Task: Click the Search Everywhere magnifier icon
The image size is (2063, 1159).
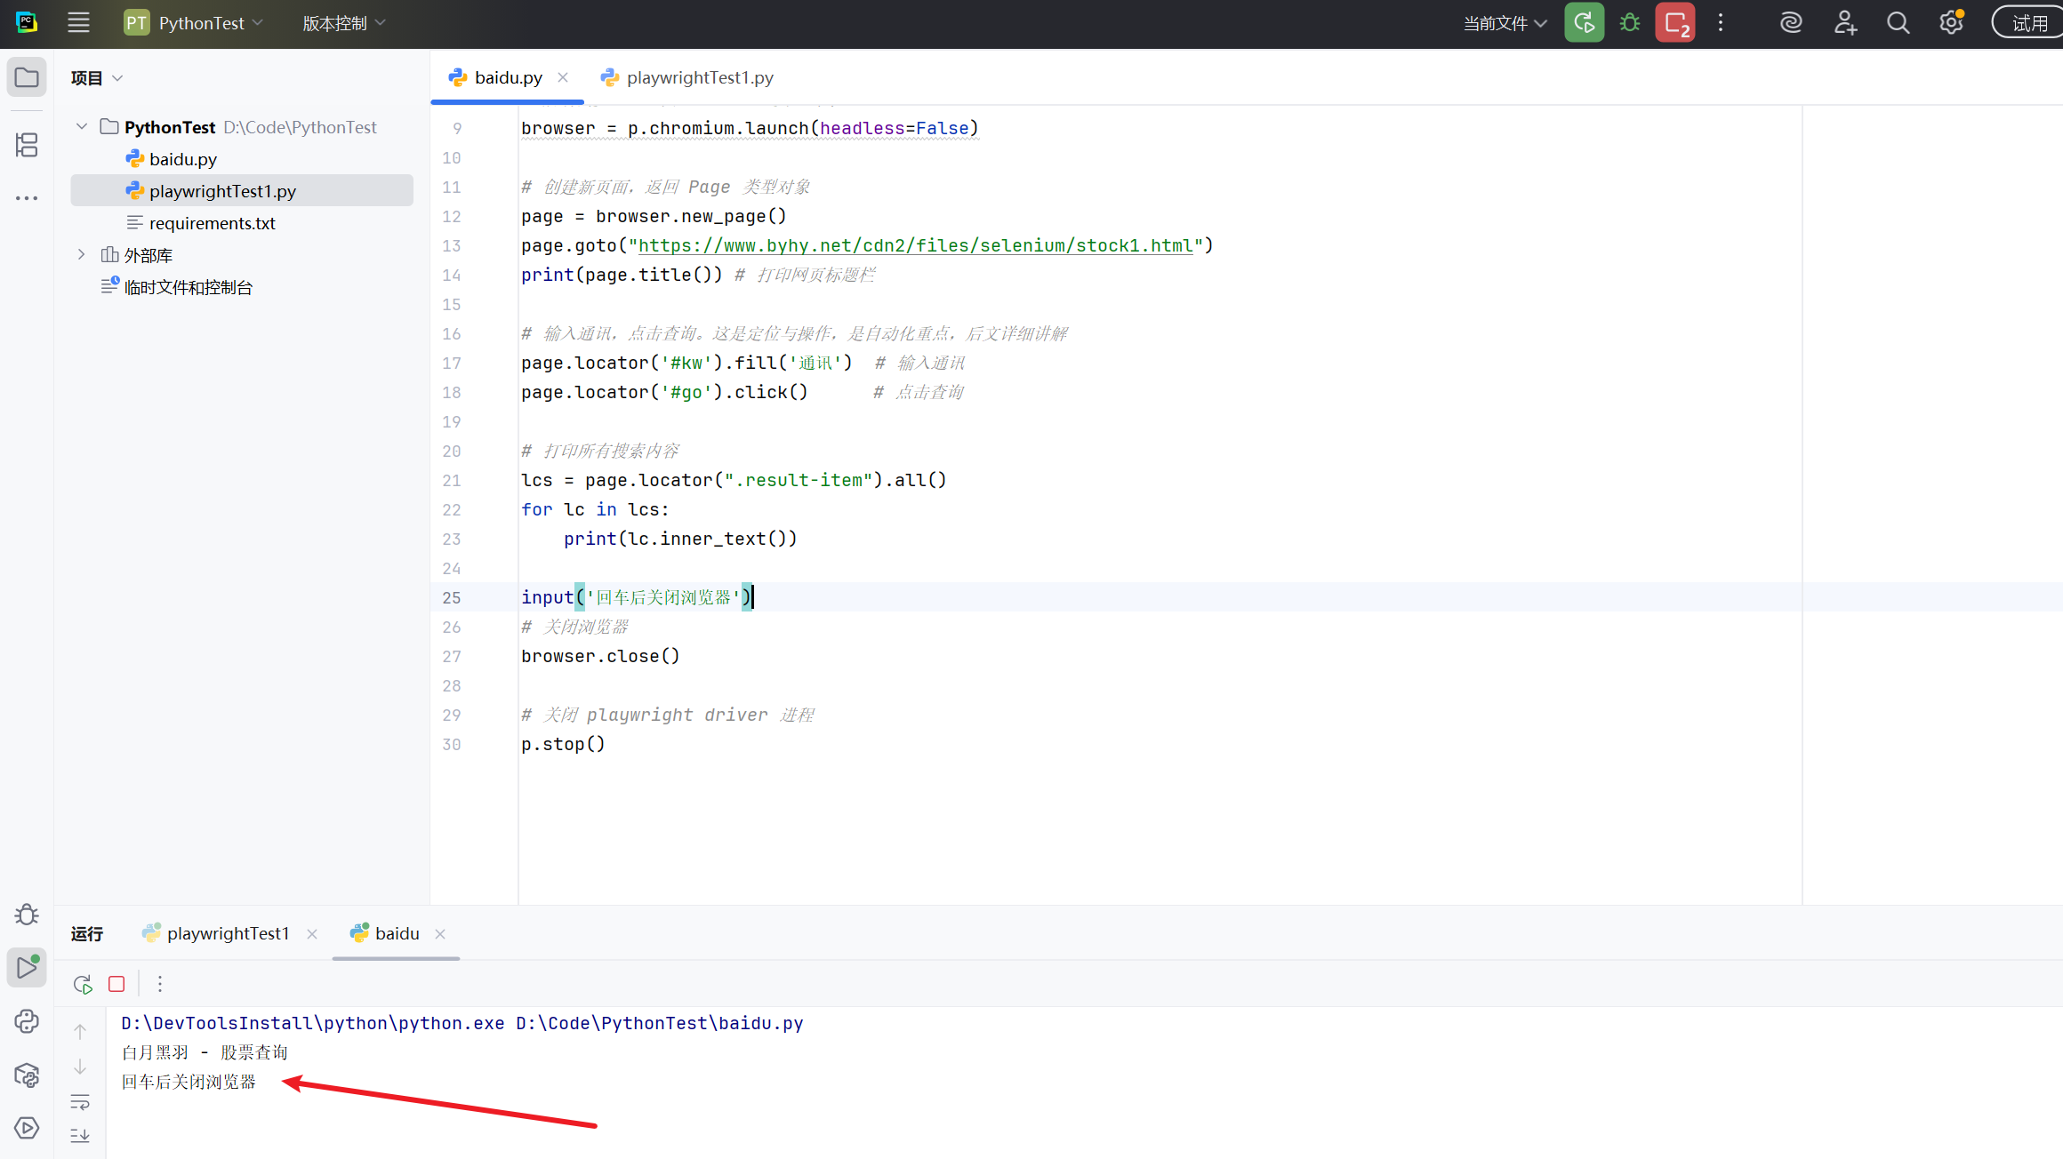Action: click(x=1898, y=23)
